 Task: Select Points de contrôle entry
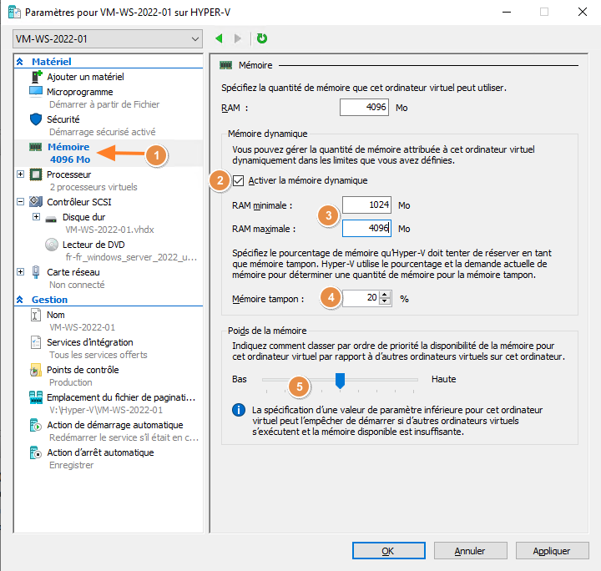[x=83, y=370]
